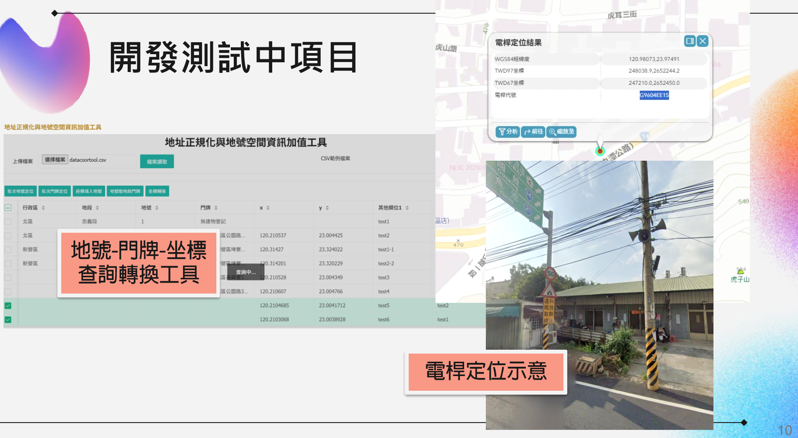Image resolution: width=798 pixels, height=438 pixels.
Task: Click 選擇檔案 file chooser button
Action: pyautogui.click(x=55, y=160)
